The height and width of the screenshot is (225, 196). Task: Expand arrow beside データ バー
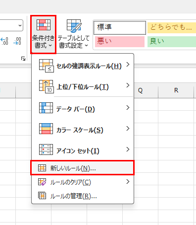[x=128, y=108]
